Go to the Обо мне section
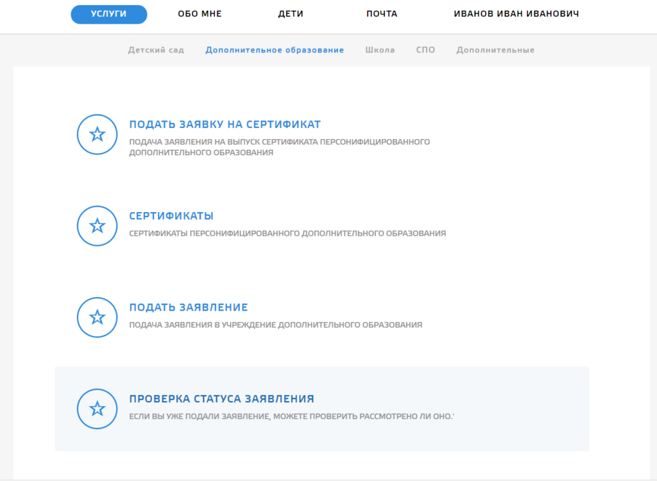The image size is (657, 481). coord(200,14)
